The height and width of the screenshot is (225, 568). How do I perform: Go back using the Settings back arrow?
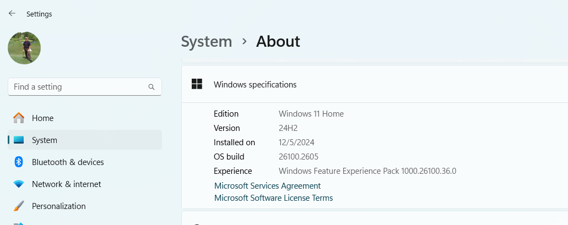12,13
